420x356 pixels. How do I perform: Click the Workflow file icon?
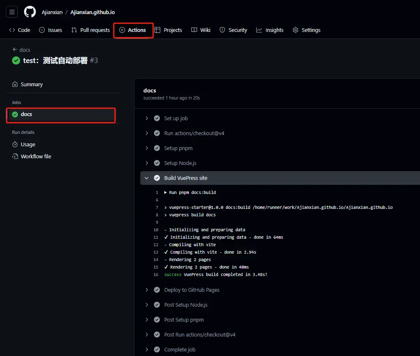click(x=15, y=156)
